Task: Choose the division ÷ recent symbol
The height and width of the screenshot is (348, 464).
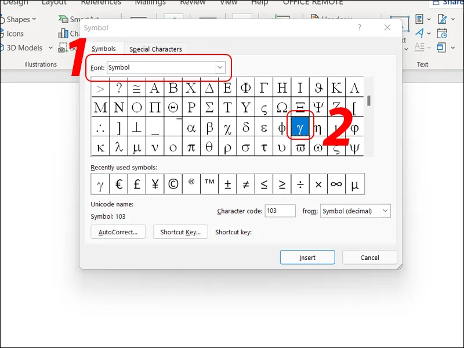Action: (300, 184)
